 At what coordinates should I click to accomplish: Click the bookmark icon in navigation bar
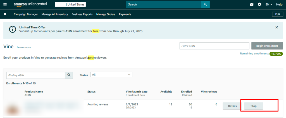[5, 14]
